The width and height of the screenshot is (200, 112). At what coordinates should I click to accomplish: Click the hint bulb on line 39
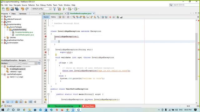pos(46,100)
